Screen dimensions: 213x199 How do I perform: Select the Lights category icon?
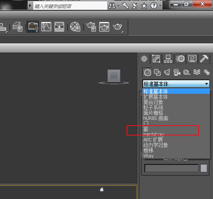tap(167, 72)
